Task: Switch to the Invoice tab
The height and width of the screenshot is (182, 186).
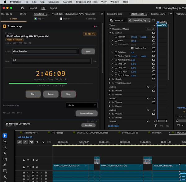Action: click(x=65, y=19)
